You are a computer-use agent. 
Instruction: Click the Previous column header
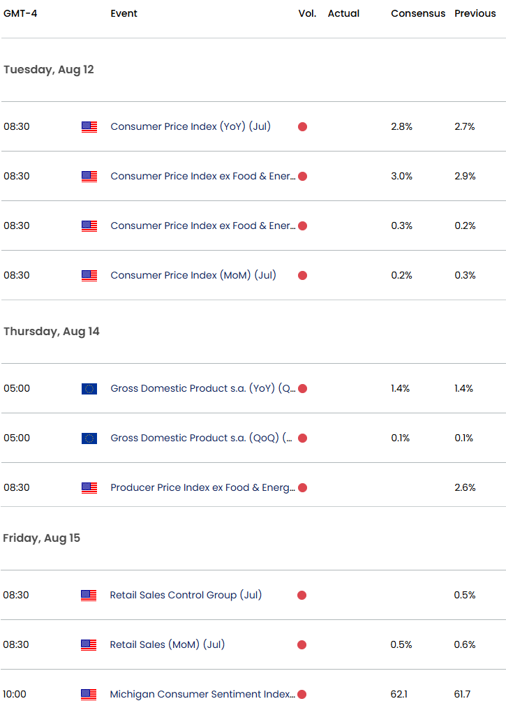click(x=475, y=14)
